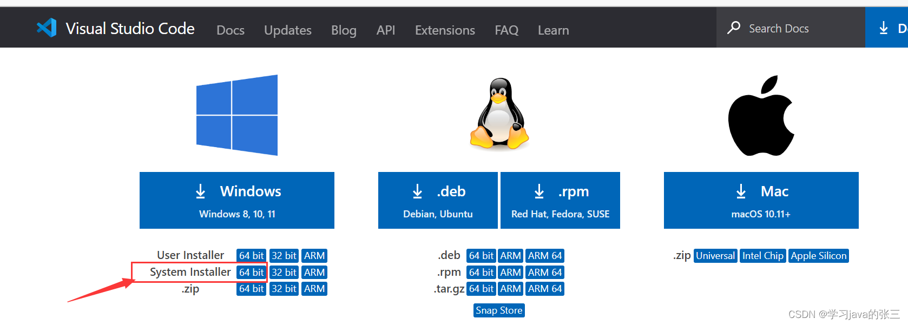Select Linux .deb ARM 64
This screenshot has height=325, width=908.
(545, 256)
